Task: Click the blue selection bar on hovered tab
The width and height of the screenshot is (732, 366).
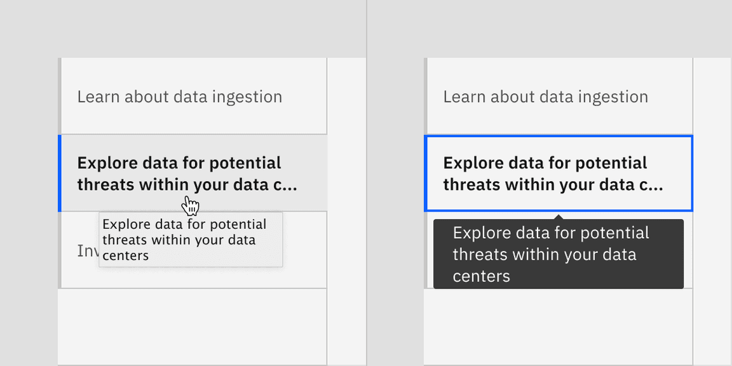Action: [x=59, y=173]
